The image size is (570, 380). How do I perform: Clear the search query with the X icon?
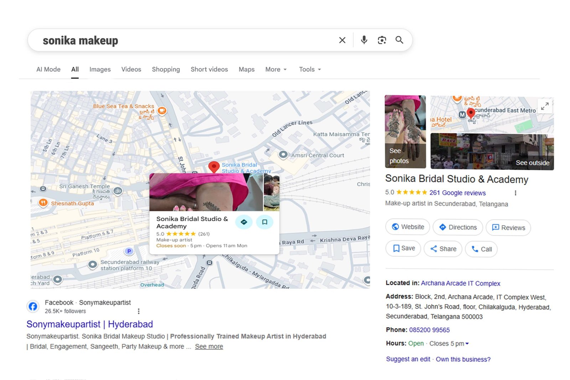pyautogui.click(x=342, y=40)
